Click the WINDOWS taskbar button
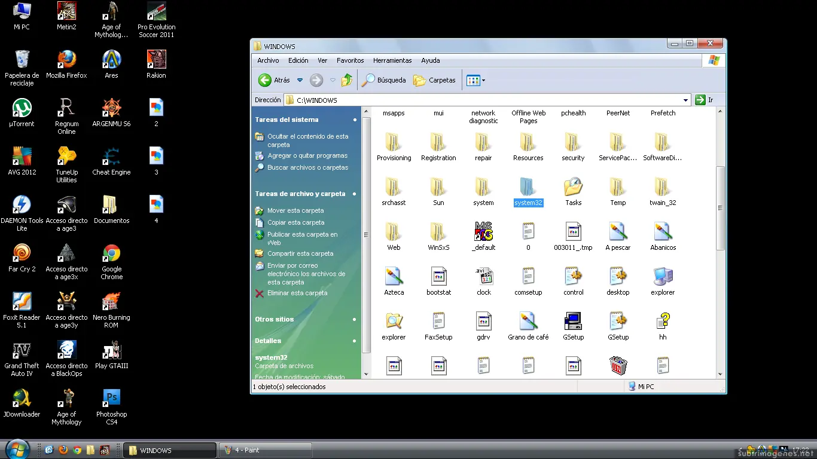Screen dimensions: 817x459 (x=170, y=450)
